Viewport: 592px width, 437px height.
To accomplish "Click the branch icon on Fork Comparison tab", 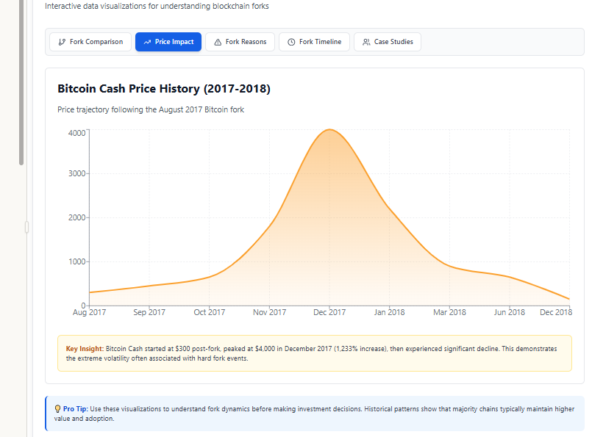I will (62, 42).
